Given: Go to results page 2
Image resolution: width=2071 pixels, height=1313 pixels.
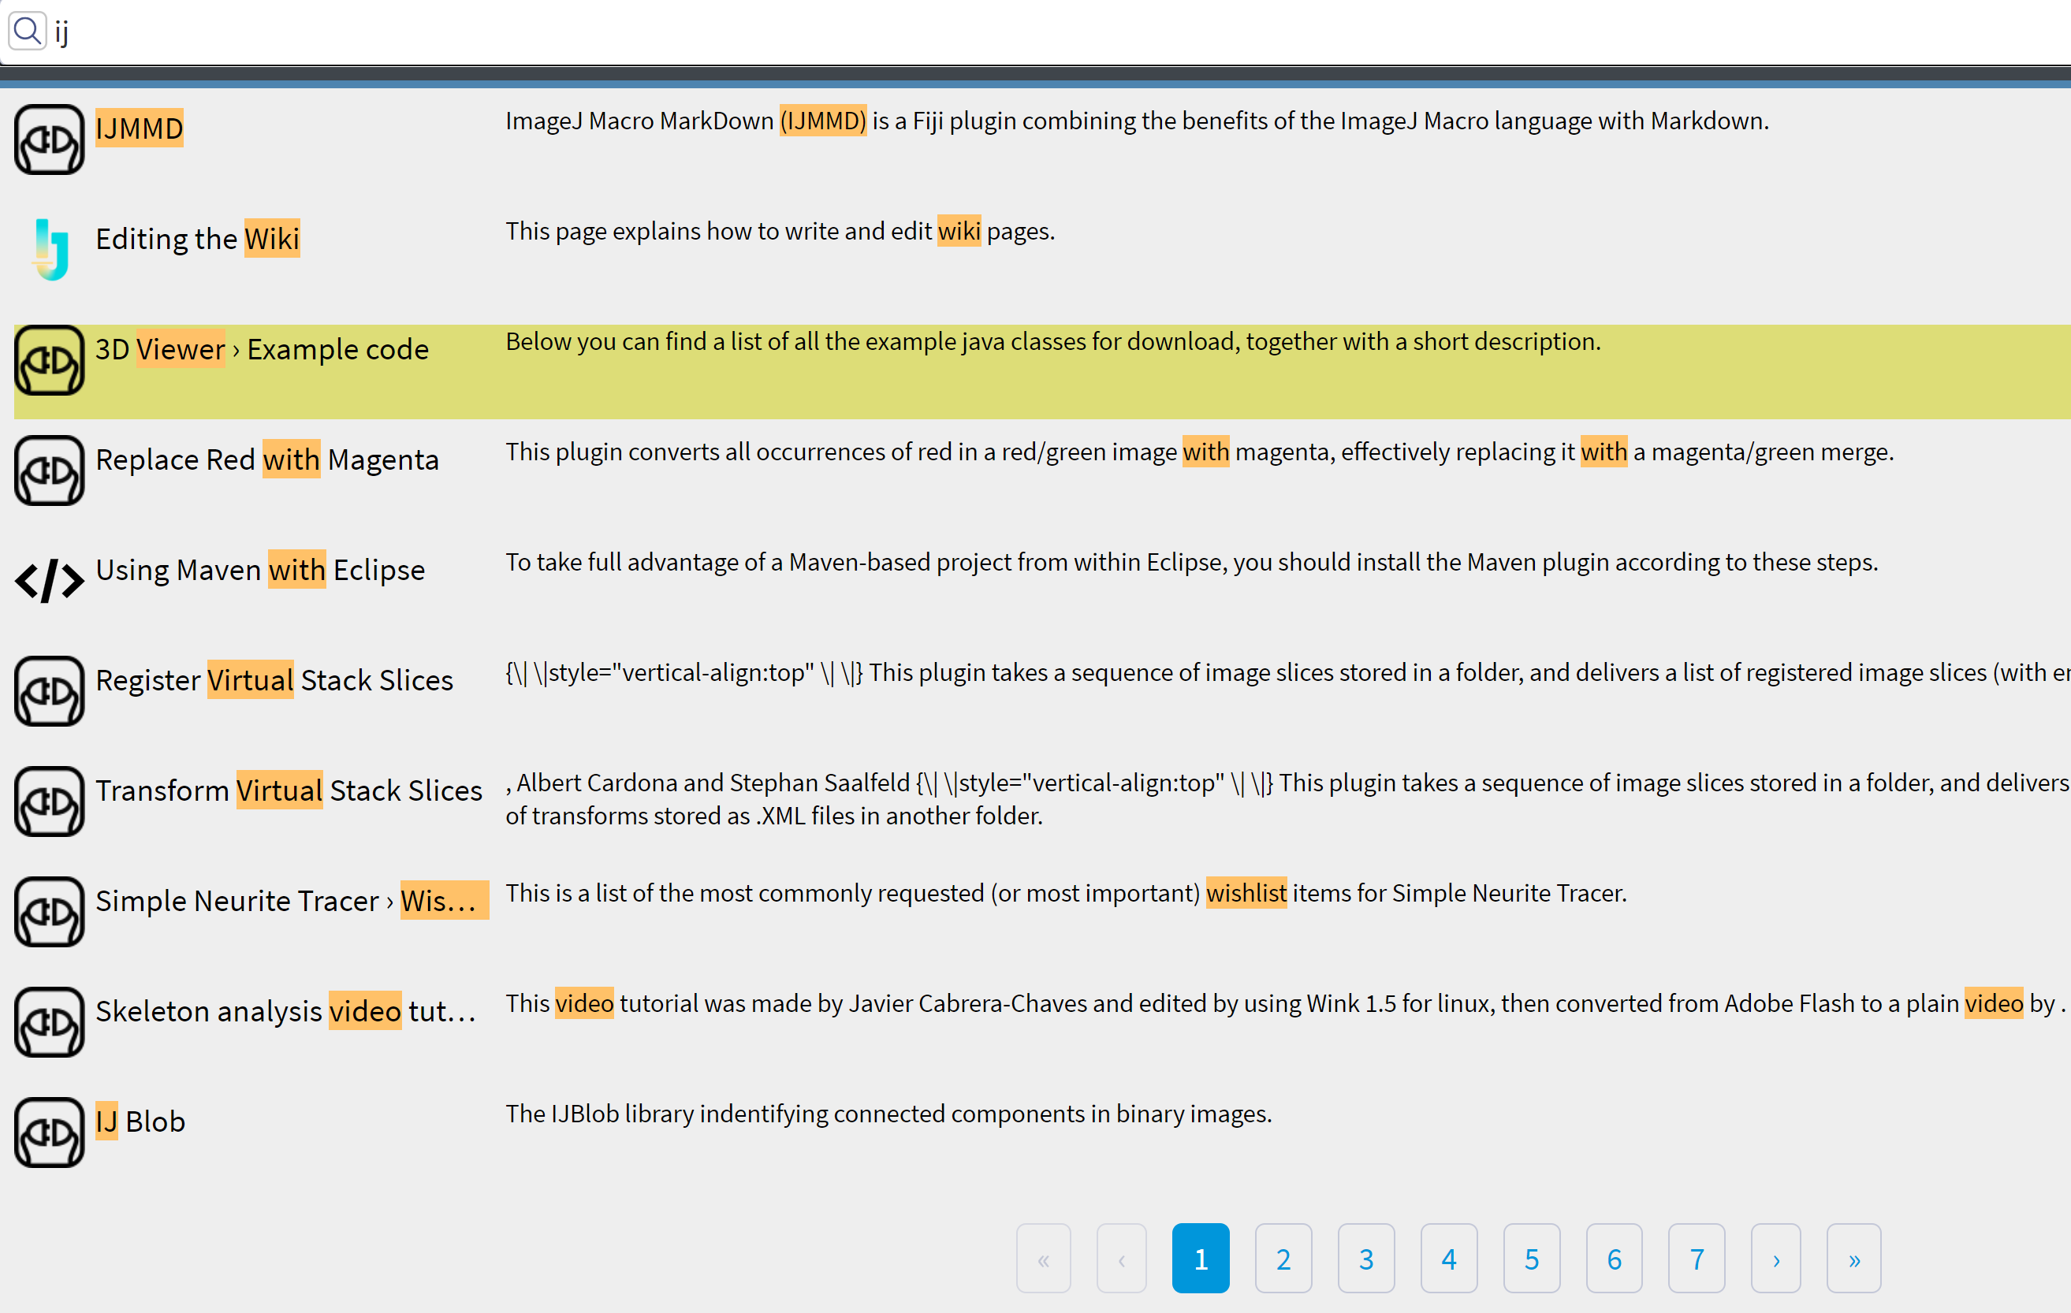Looking at the screenshot, I should coord(1283,1259).
